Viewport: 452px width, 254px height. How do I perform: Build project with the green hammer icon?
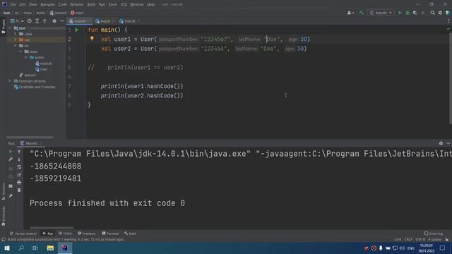click(x=361, y=13)
